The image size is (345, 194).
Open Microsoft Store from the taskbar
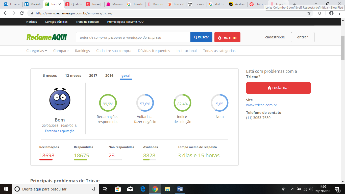click(118, 189)
